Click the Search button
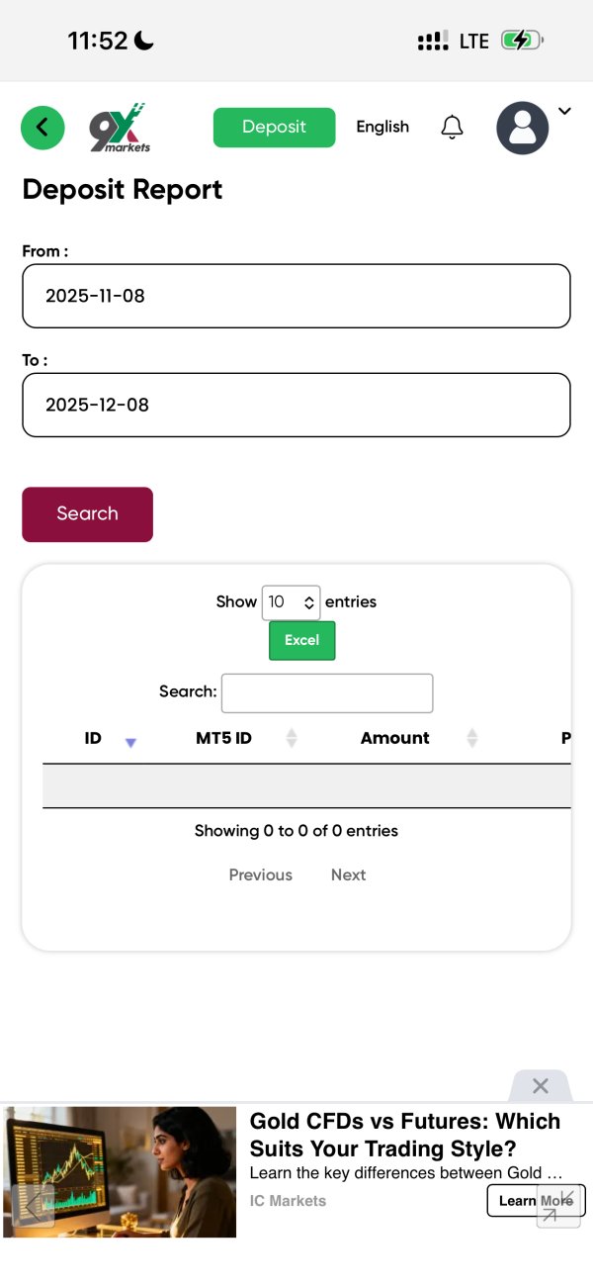 87,514
